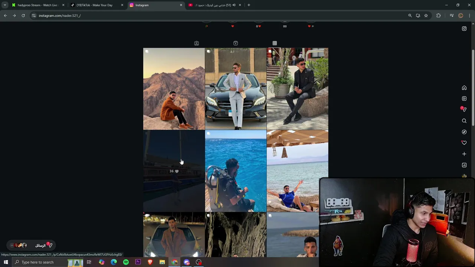Open the Notifications heart icon
This screenshot has width=475, height=267.
[x=464, y=143]
